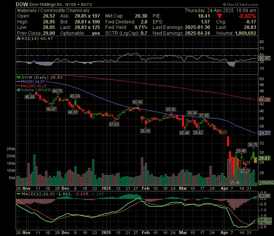The image size is (274, 236).
Task: Click the Materials / Commodity Chemicals sector label
Action: [x=53, y=11]
